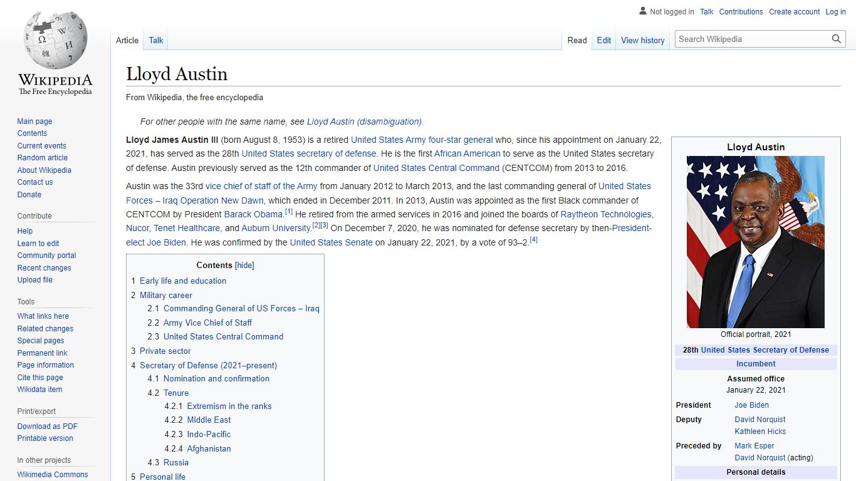The width and height of the screenshot is (856, 481).
Task: Open Learn to edit
Action: pos(38,244)
